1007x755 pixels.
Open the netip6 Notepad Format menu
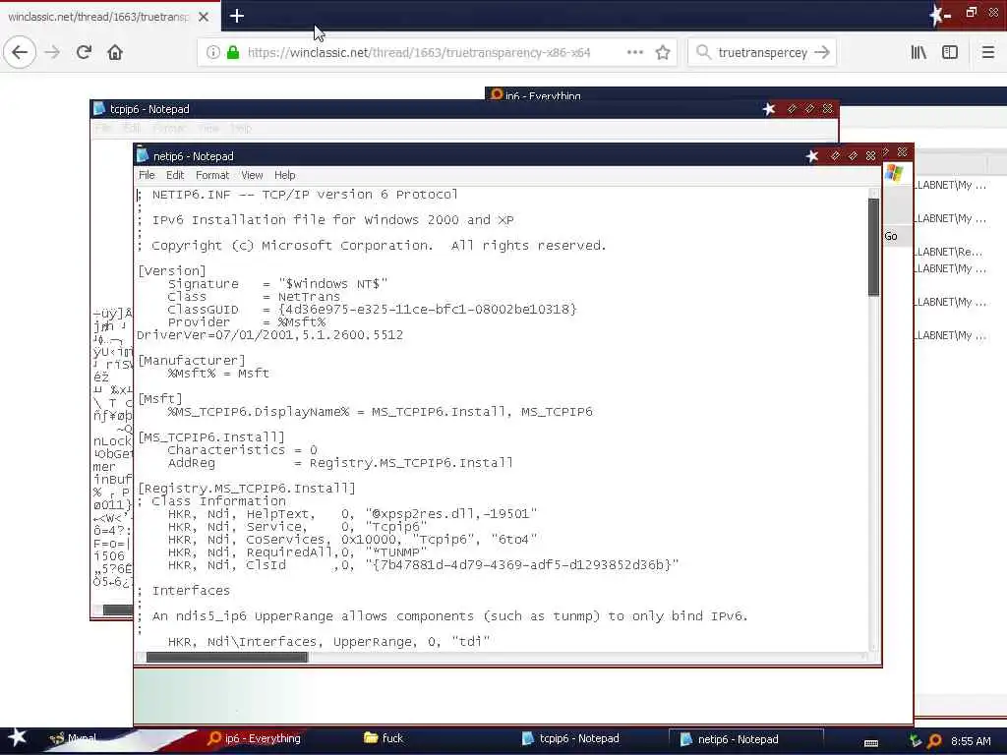212,175
